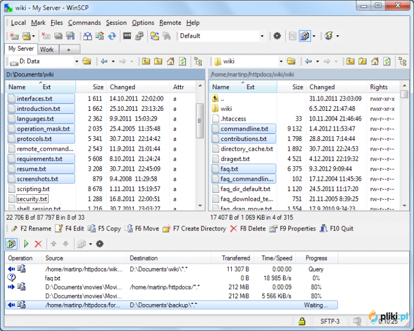
Task: Expand the open-session dropdown arrow on the main toolbar
Action: click(34, 36)
